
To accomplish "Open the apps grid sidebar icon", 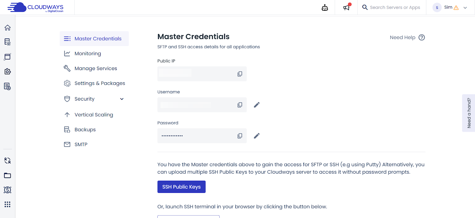I will coord(8,204).
